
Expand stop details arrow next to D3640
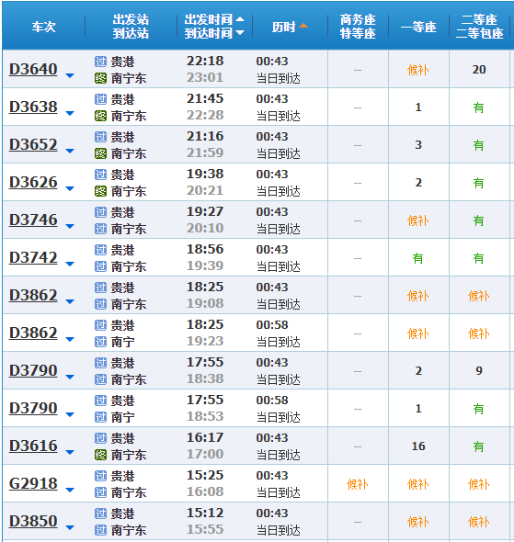tap(70, 75)
